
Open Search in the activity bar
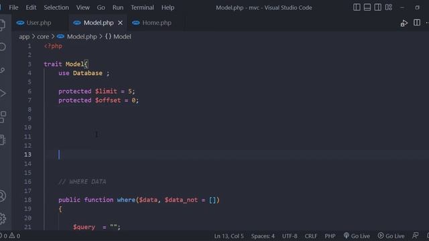click(3, 47)
